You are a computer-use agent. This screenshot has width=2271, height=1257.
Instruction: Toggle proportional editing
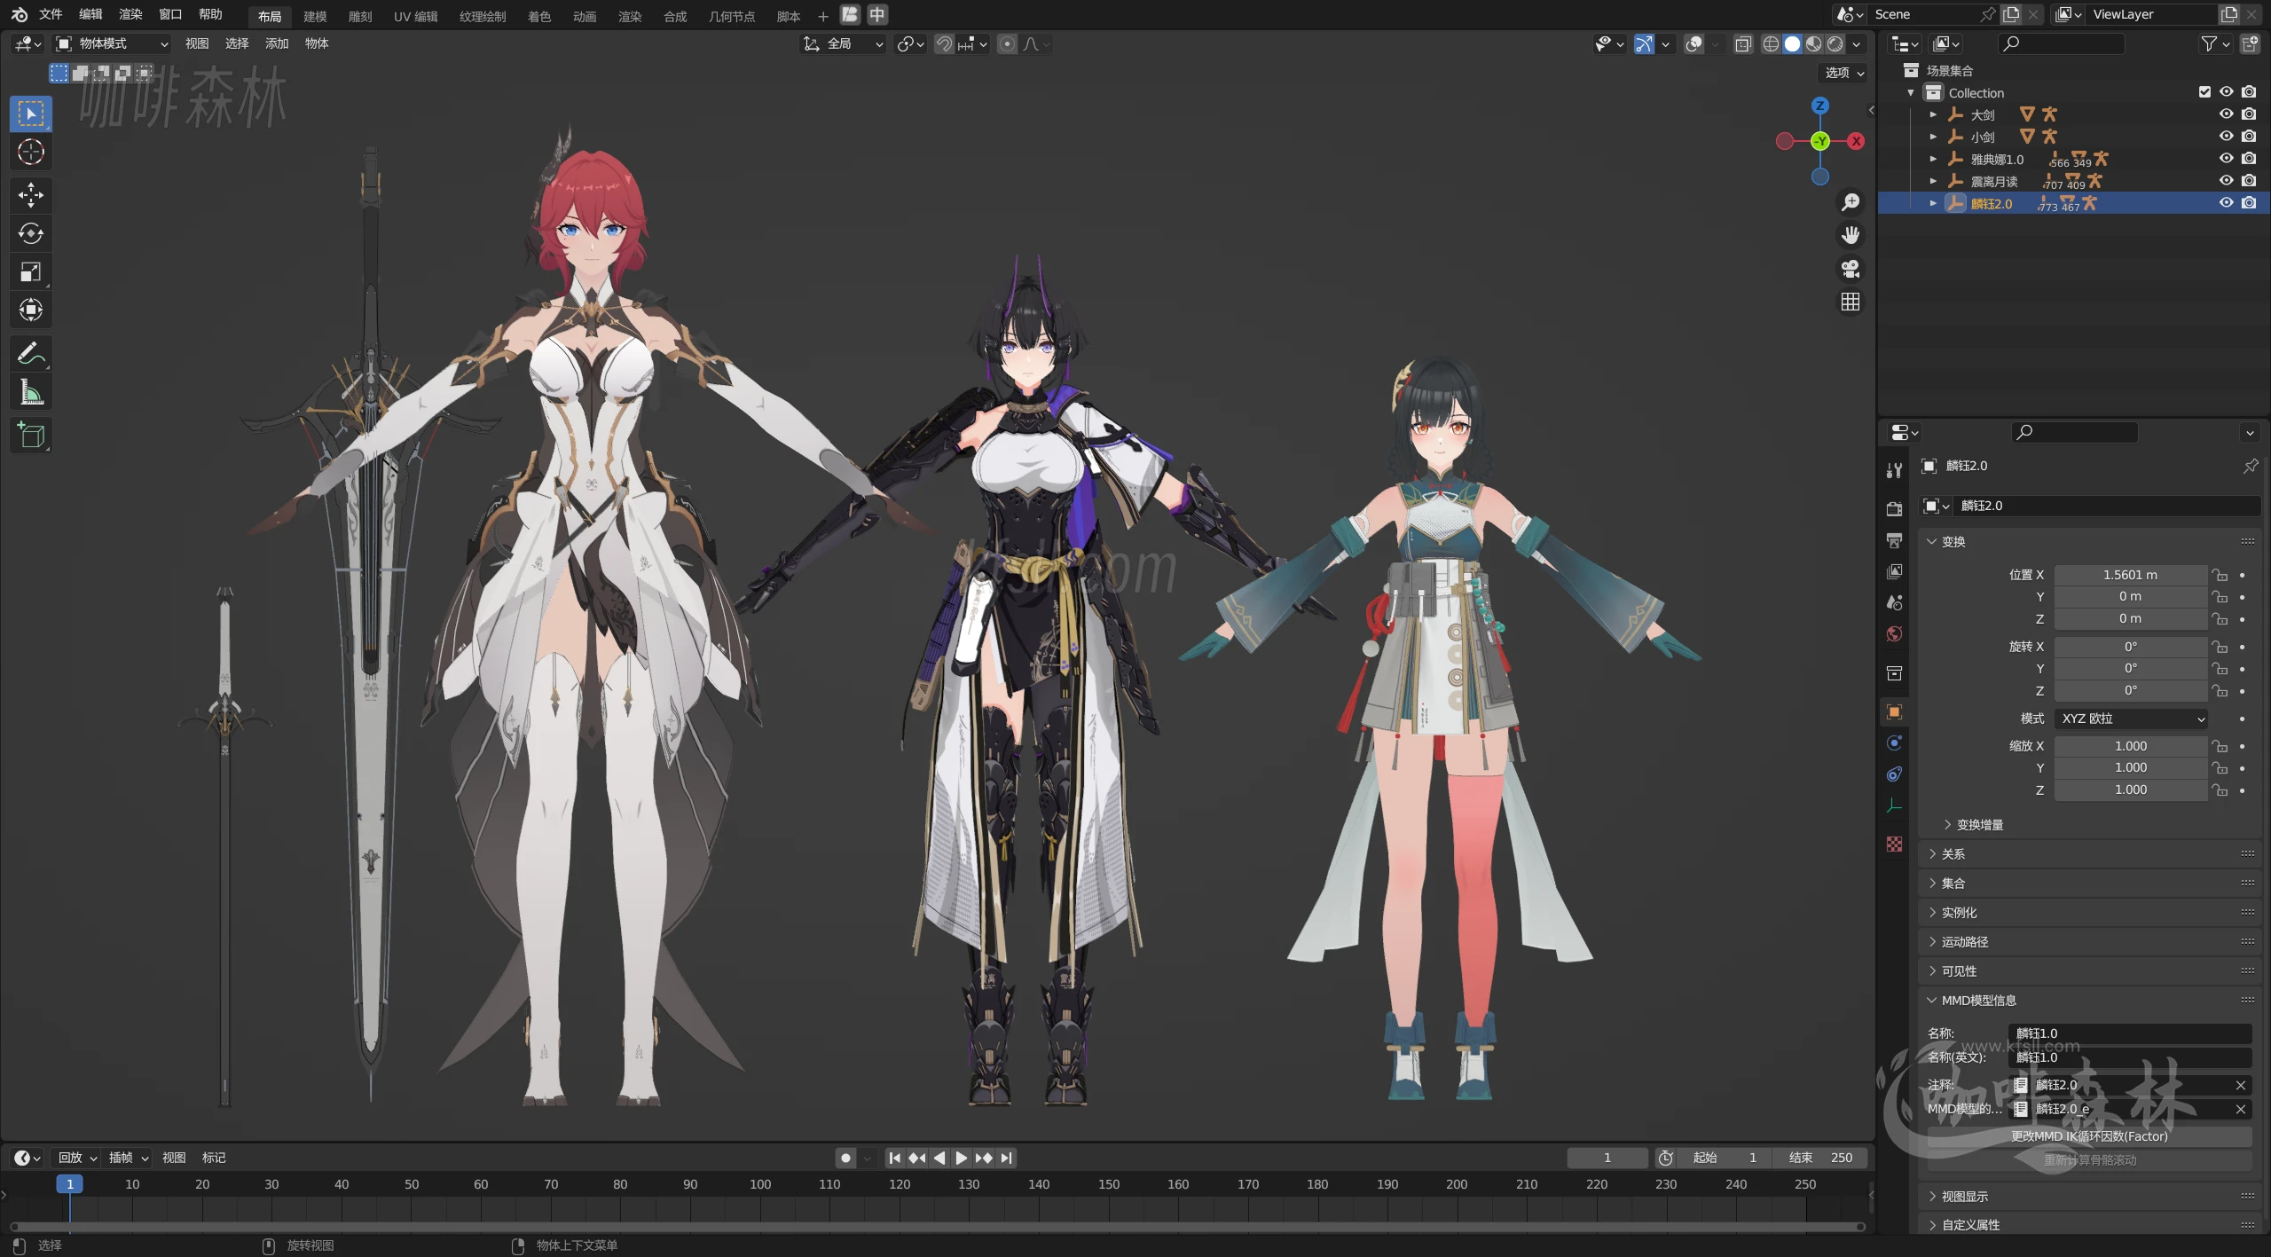point(1007,43)
